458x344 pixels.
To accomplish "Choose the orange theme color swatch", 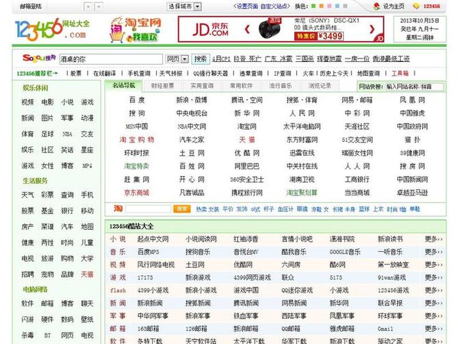I will pyautogui.click(x=321, y=6).
